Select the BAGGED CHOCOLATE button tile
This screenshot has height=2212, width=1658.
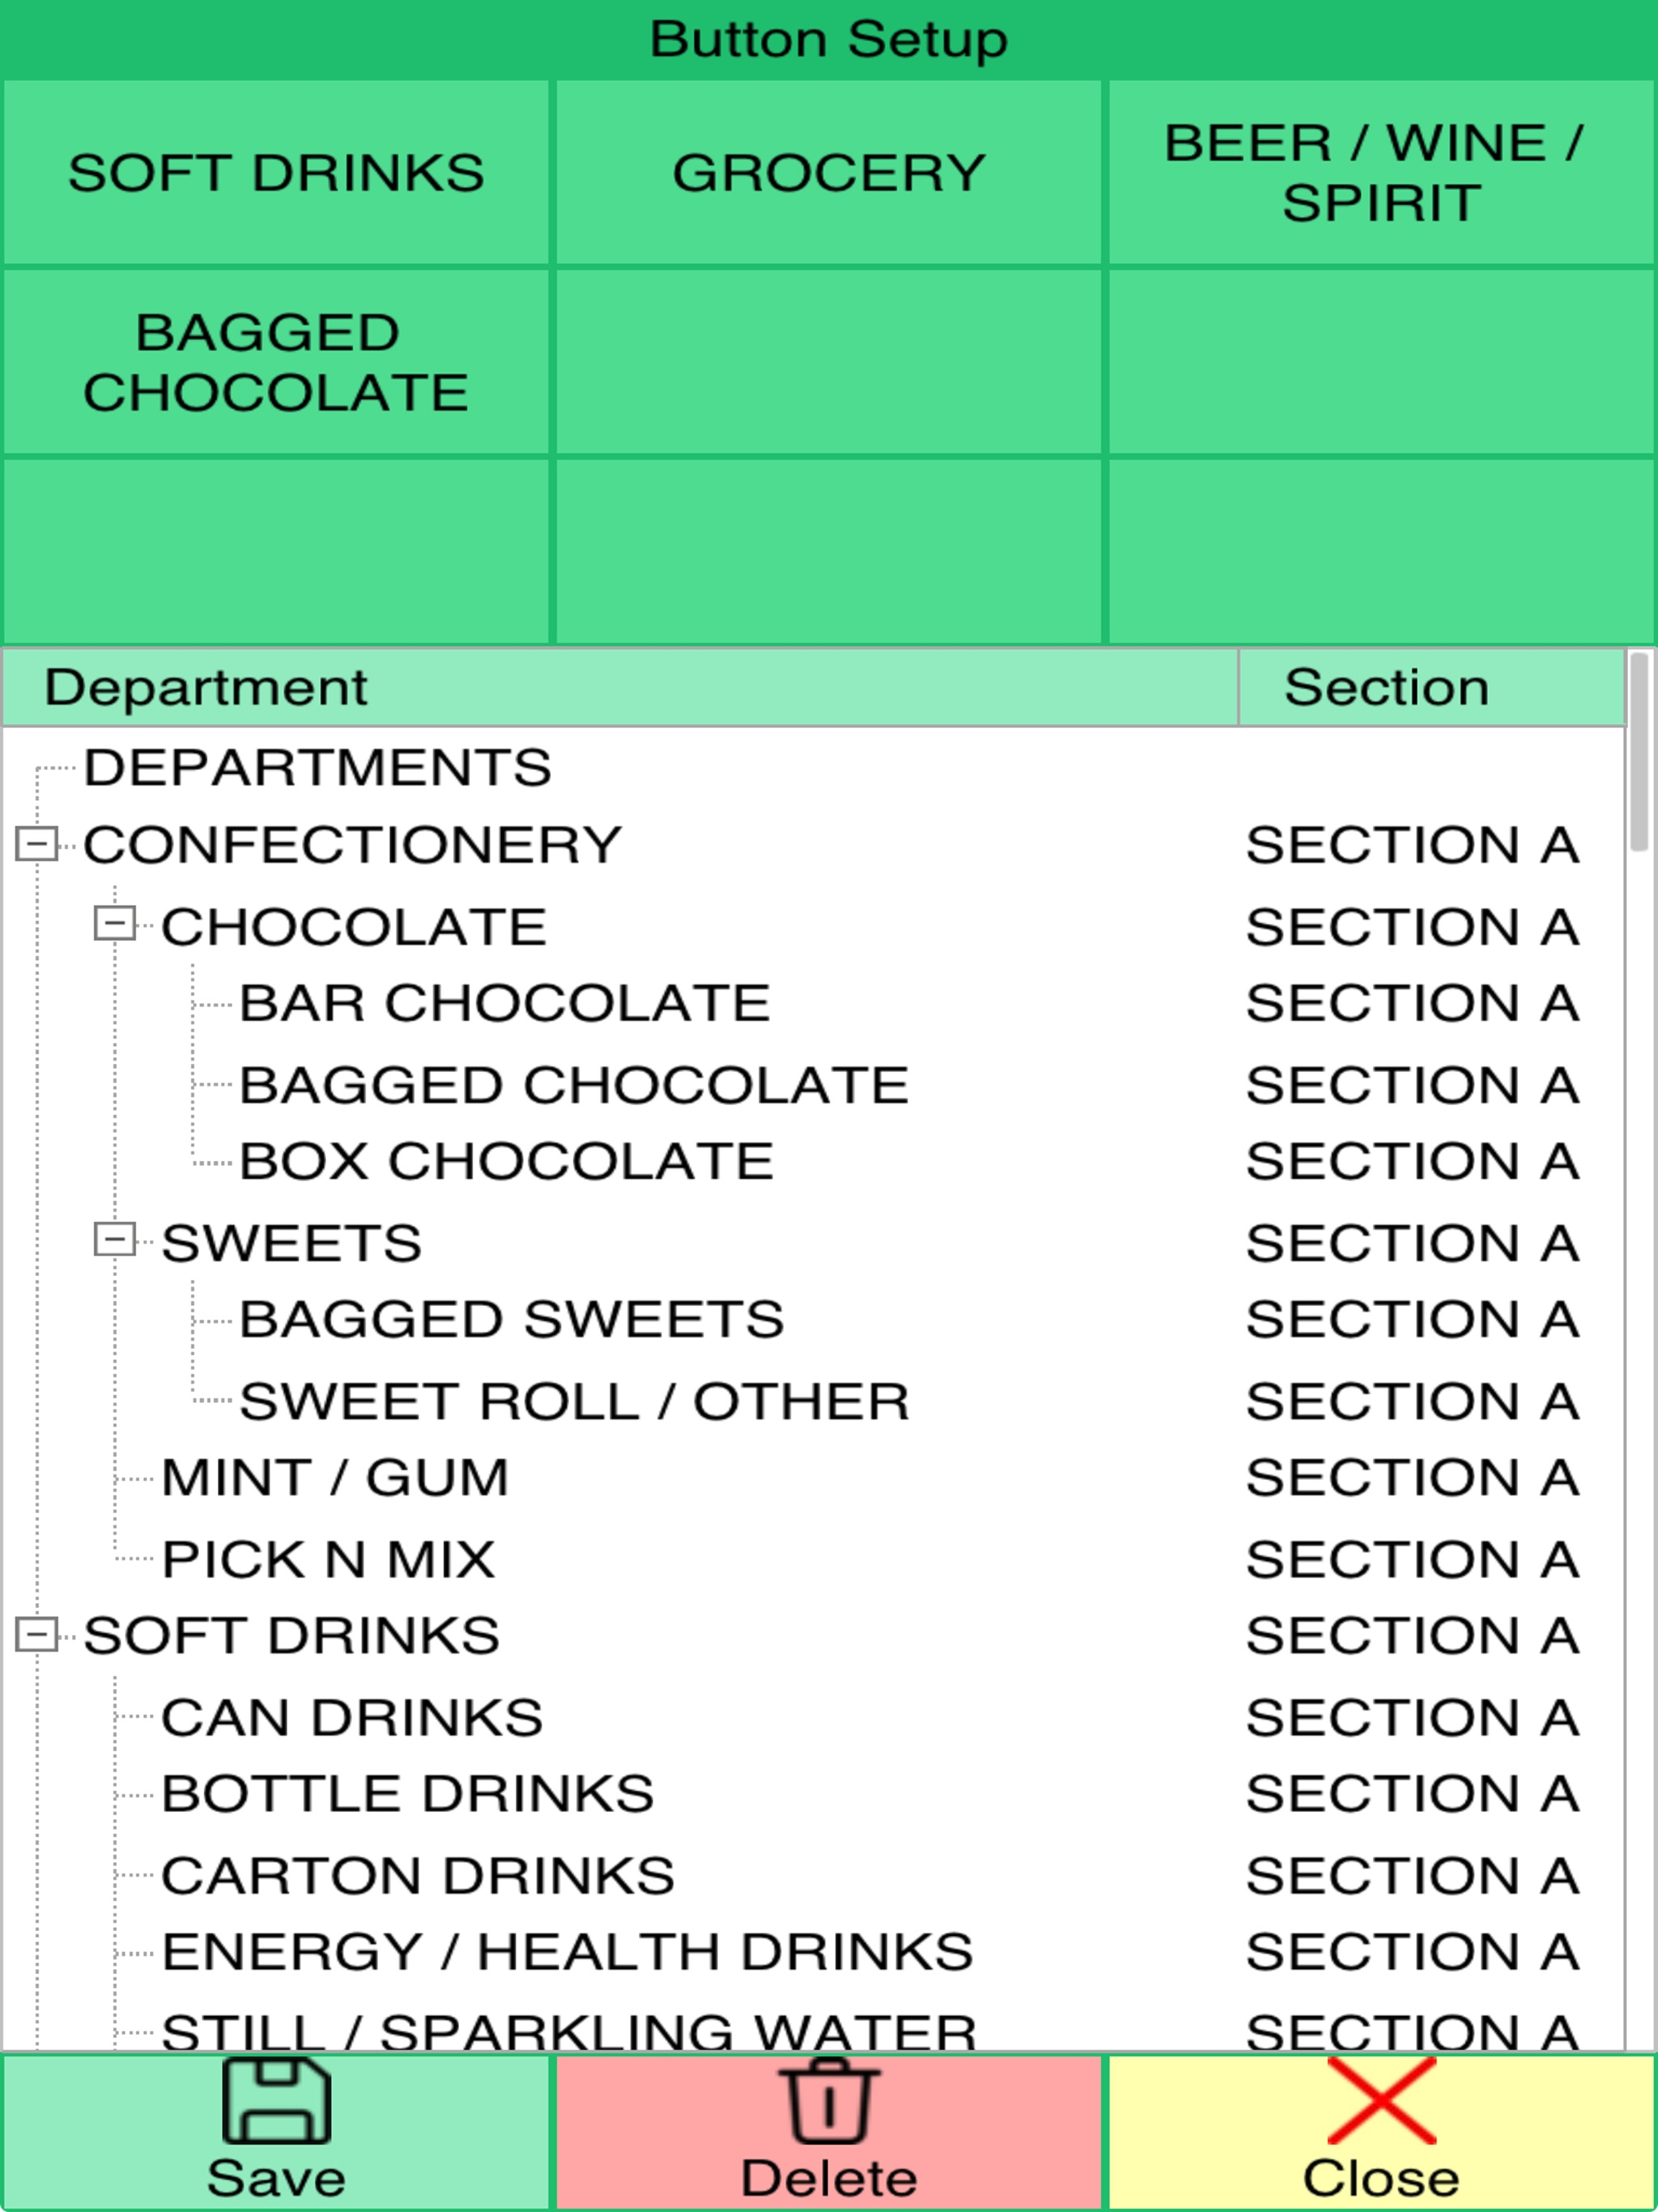(x=276, y=362)
